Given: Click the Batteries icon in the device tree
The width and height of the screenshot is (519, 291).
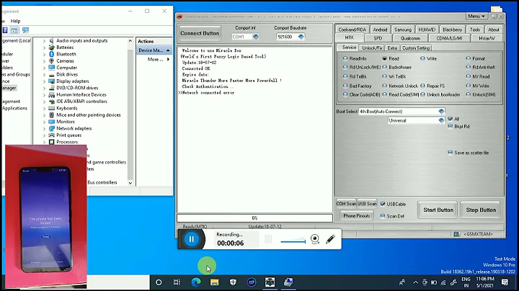Looking at the screenshot, I should [x=52, y=48].
